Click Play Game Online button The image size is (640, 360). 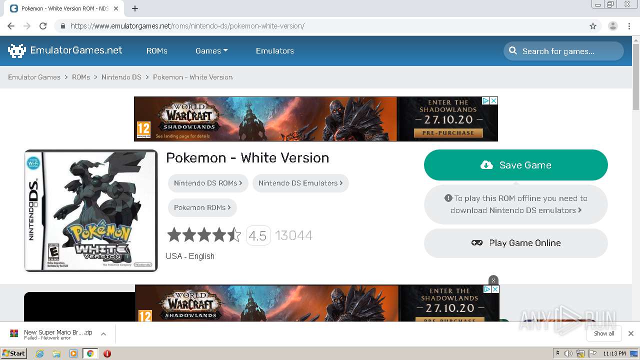coord(516,243)
